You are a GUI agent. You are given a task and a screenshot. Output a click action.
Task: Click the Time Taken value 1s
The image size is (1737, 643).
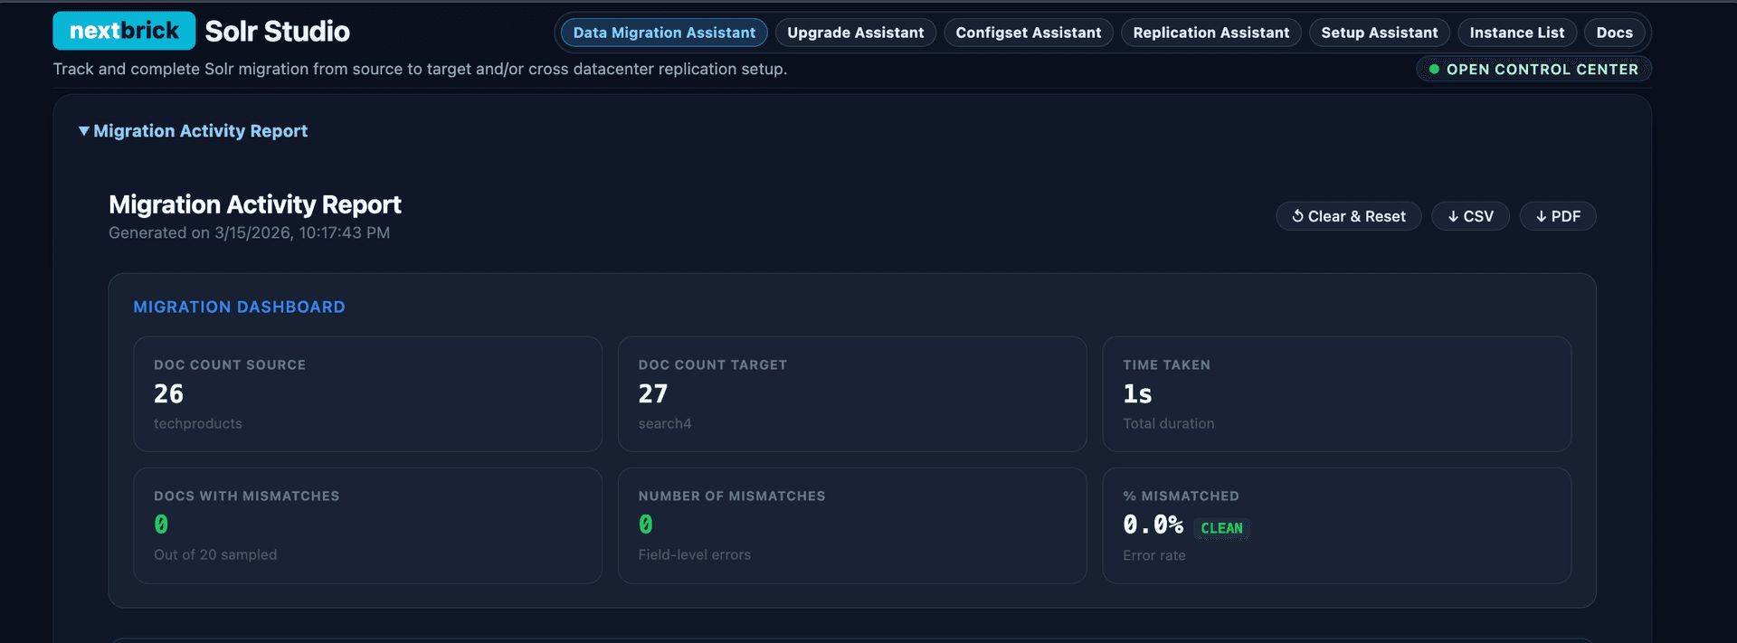click(x=1137, y=394)
